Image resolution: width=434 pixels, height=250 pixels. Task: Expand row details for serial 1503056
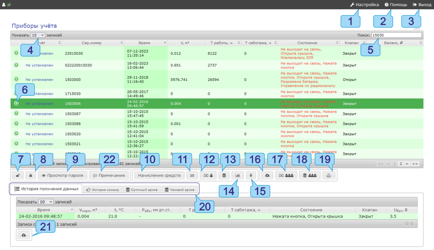tap(16, 104)
